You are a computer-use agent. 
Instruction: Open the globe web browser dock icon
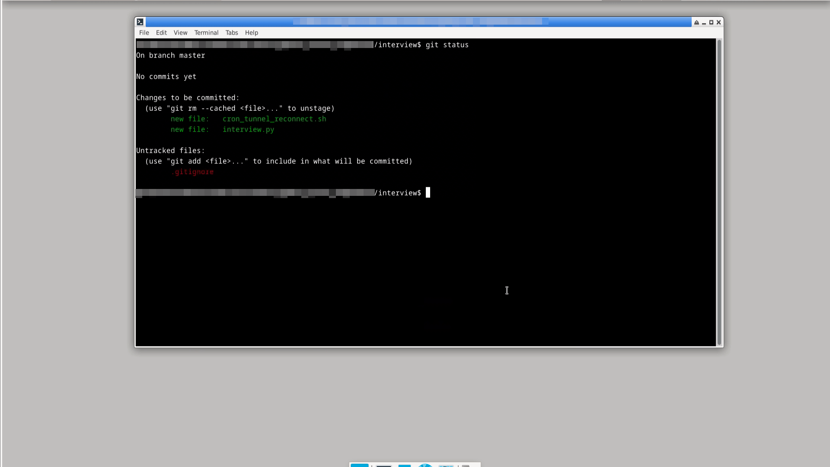click(x=425, y=465)
